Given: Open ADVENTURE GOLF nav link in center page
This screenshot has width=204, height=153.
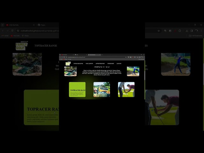Looking at the screenshot, I should (x=100, y=64).
